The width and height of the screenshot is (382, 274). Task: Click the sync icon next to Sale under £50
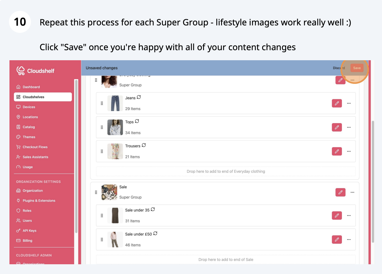click(x=155, y=233)
